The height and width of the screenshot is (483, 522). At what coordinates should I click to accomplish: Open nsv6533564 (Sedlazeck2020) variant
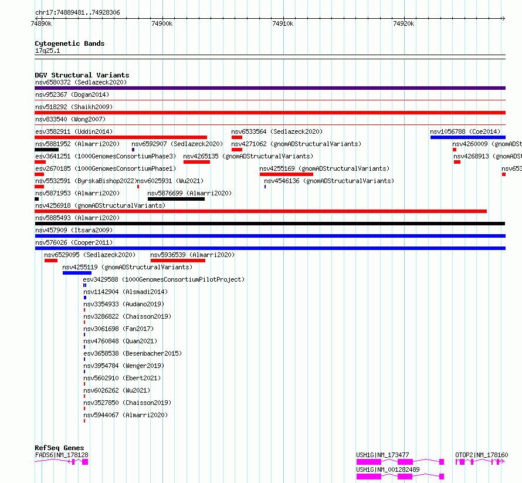pos(277,131)
